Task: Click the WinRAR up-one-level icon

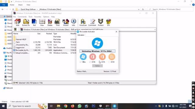Action: coord(15,29)
